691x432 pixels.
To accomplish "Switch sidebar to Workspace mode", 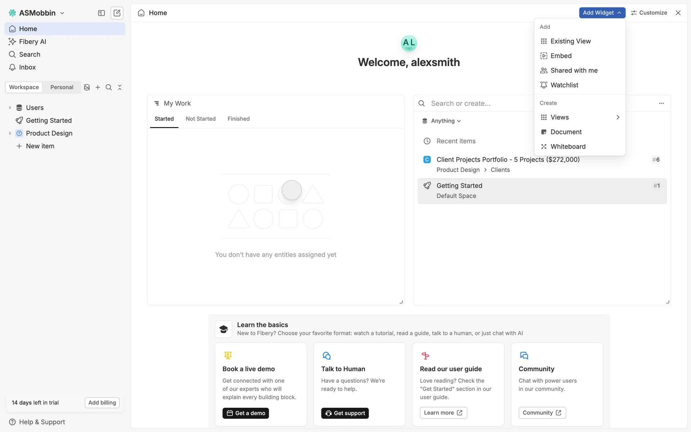I will [24, 87].
